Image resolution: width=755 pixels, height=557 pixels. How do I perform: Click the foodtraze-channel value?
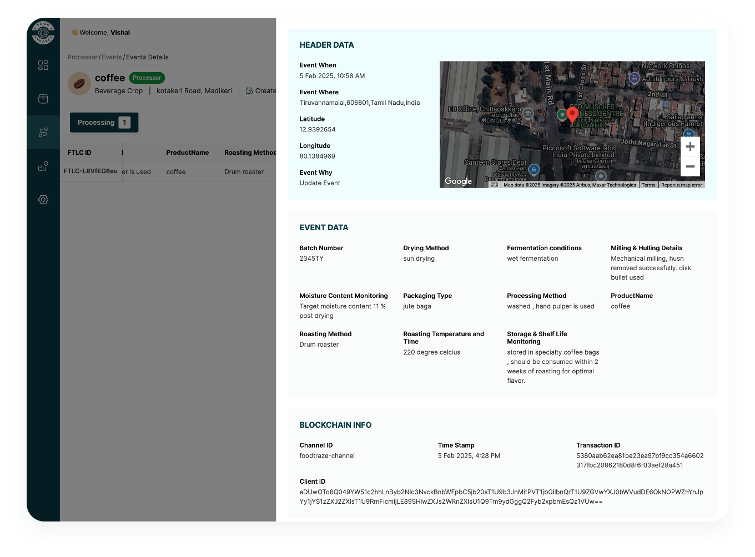(x=327, y=456)
